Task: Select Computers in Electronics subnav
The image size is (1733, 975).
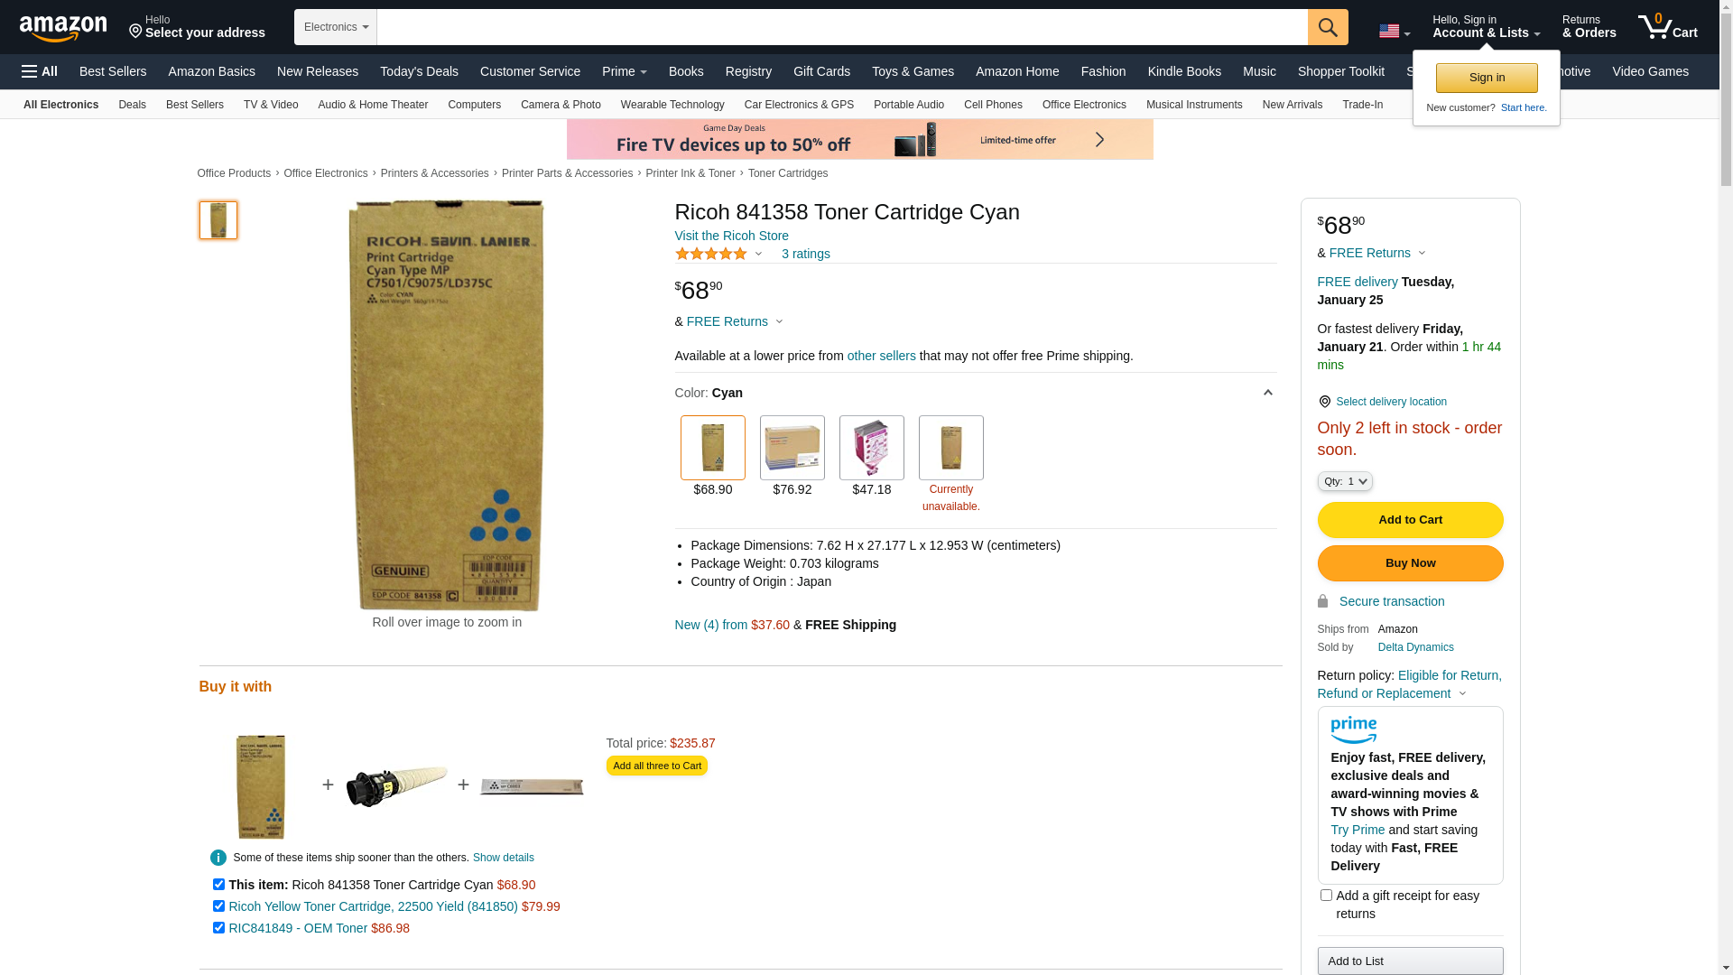Action: pos(474,105)
